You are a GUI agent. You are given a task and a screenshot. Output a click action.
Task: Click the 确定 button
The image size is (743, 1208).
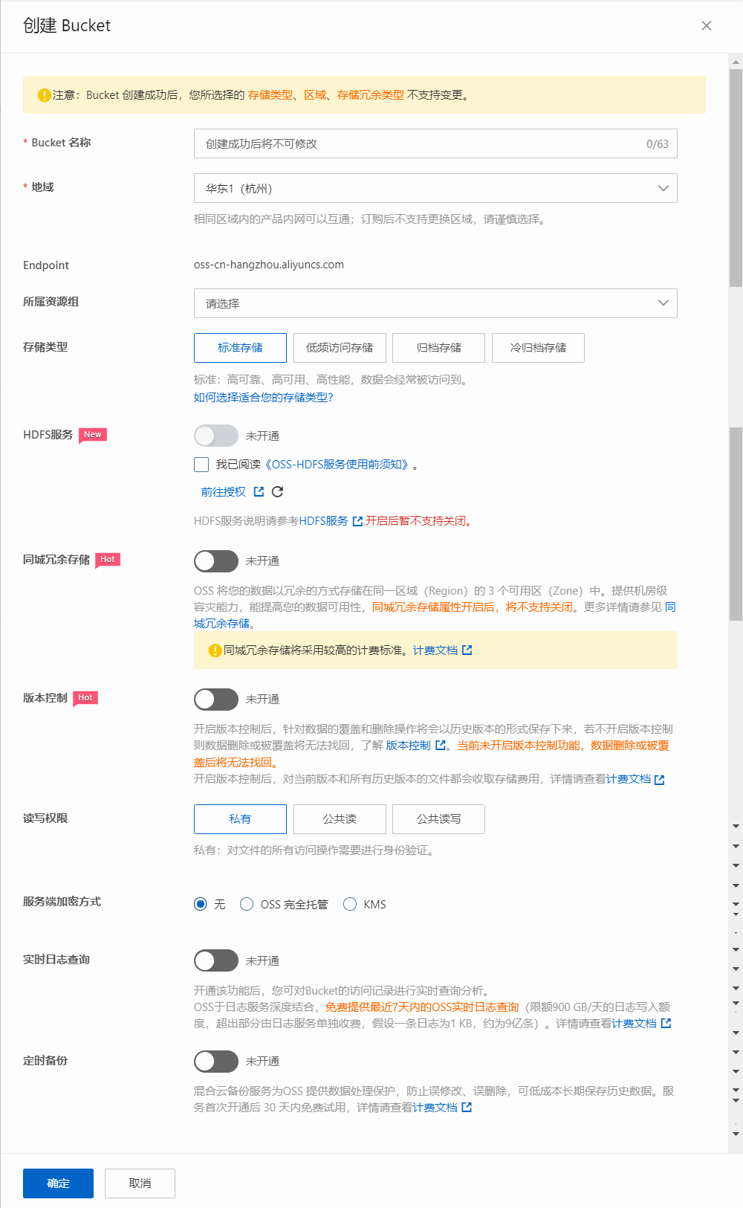[58, 1183]
